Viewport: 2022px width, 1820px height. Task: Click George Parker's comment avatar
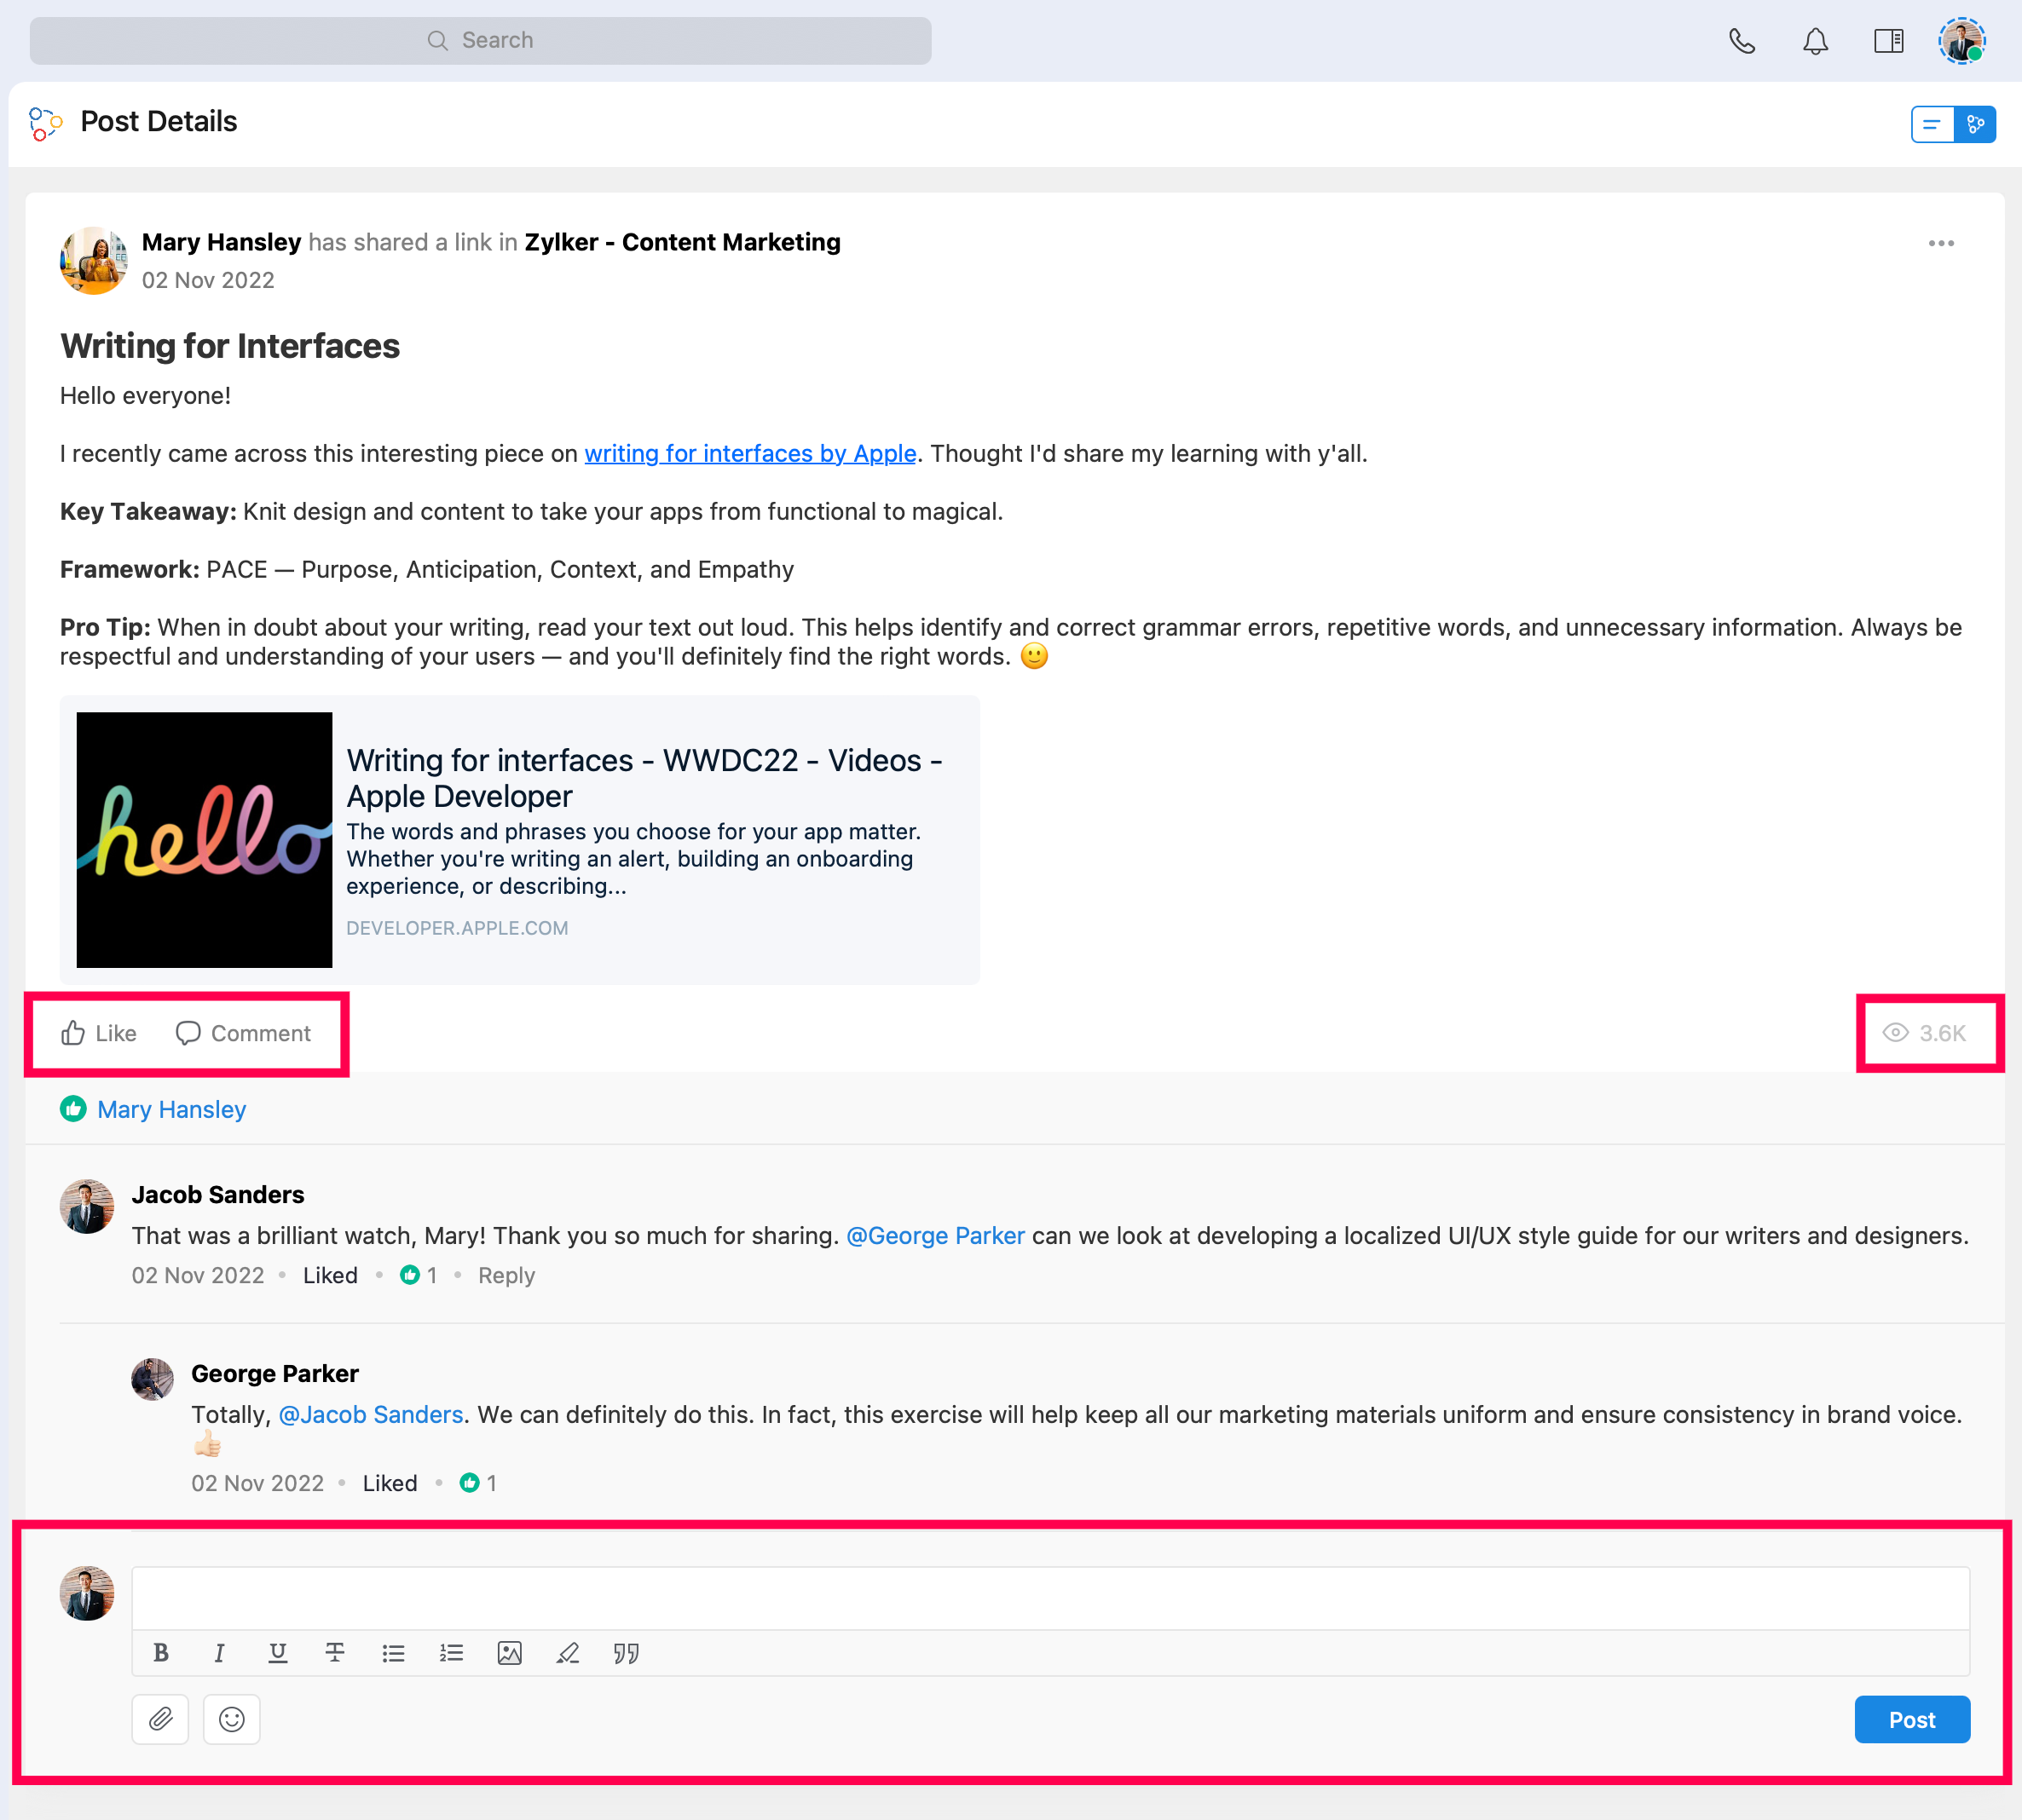tap(153, 1379)
